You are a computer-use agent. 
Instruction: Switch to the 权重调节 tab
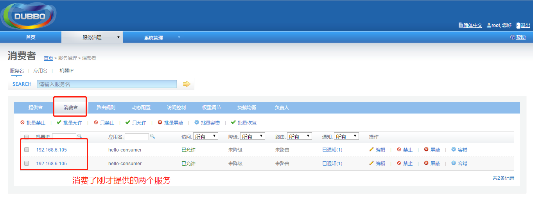pos(212,107)
